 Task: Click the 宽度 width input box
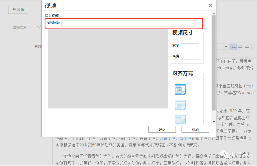190,46
